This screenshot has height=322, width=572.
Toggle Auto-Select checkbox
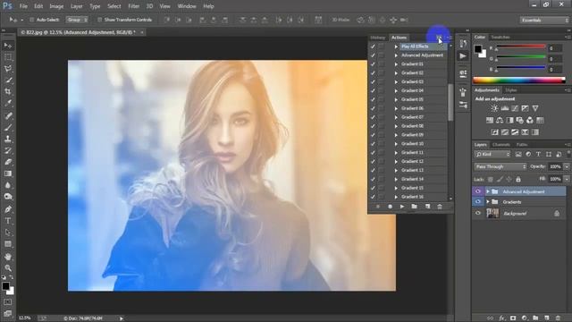tap(32, 20)
